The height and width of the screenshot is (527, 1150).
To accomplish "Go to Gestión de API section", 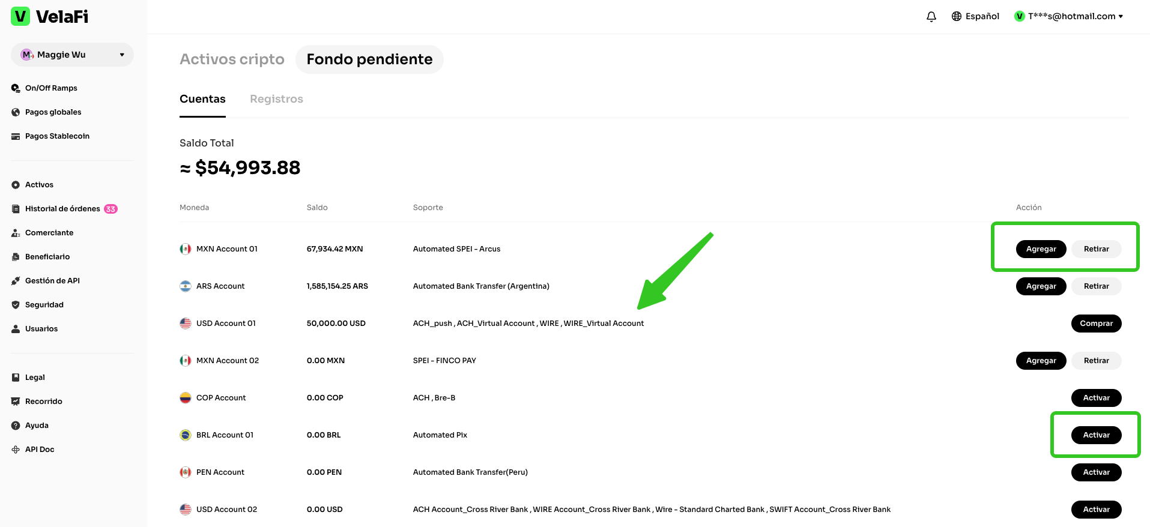I will pos(52,281).
